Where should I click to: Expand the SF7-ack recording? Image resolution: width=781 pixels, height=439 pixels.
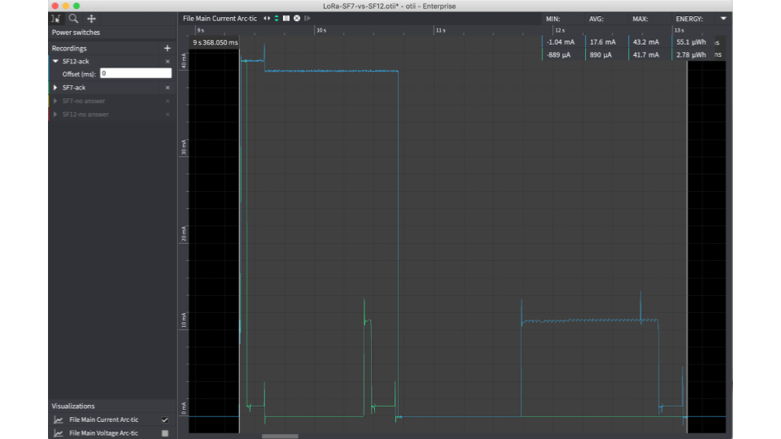55,88
